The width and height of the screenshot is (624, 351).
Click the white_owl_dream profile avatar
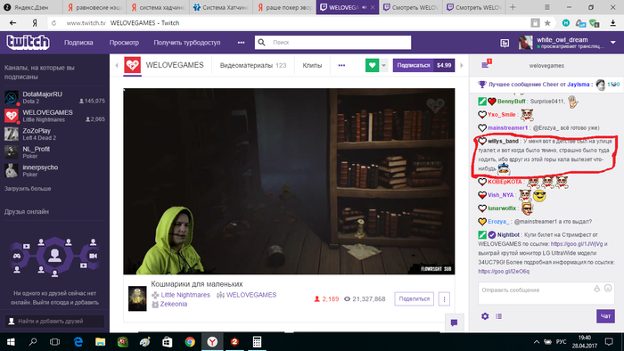tap(526, 43)
